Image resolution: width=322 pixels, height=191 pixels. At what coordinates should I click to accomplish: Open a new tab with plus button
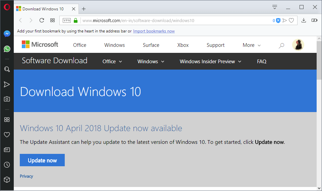coord(84,9)
